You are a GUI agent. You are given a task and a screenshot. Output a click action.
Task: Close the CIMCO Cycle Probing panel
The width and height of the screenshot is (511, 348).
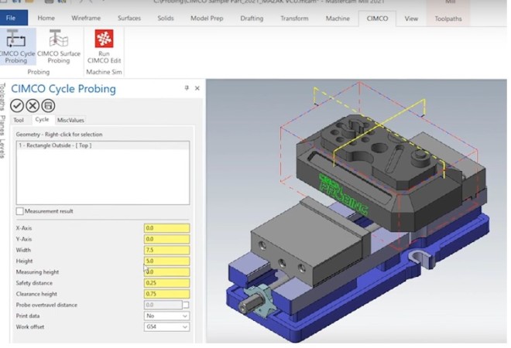pyautogui.click(x=197, y=88)
